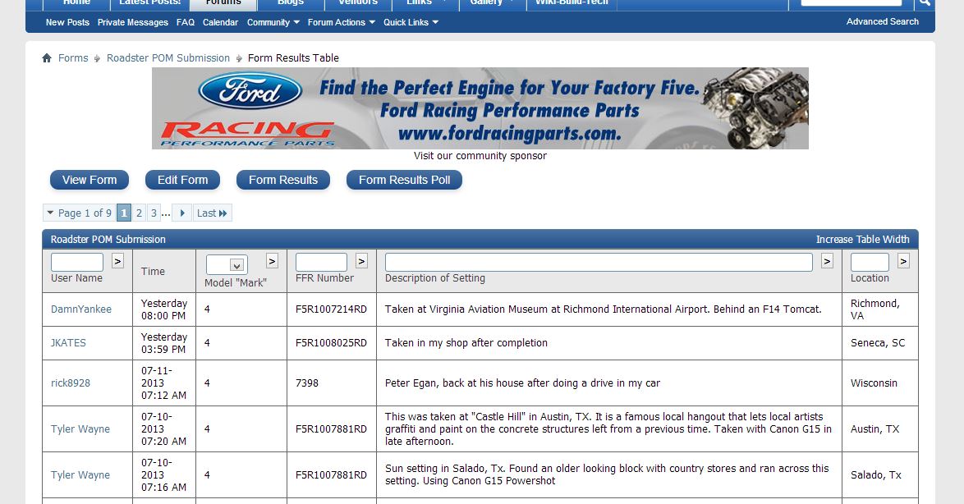Expand the Community menu

point(273,22)
